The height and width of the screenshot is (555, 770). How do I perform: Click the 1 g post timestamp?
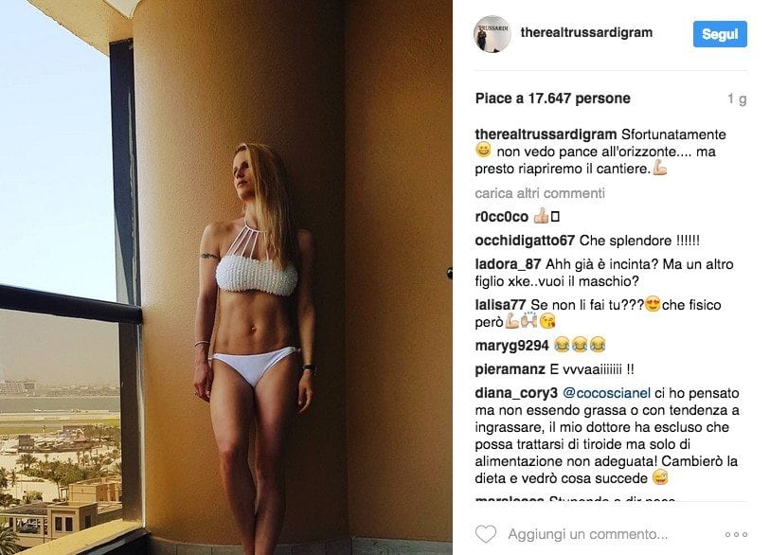(737, 98)
